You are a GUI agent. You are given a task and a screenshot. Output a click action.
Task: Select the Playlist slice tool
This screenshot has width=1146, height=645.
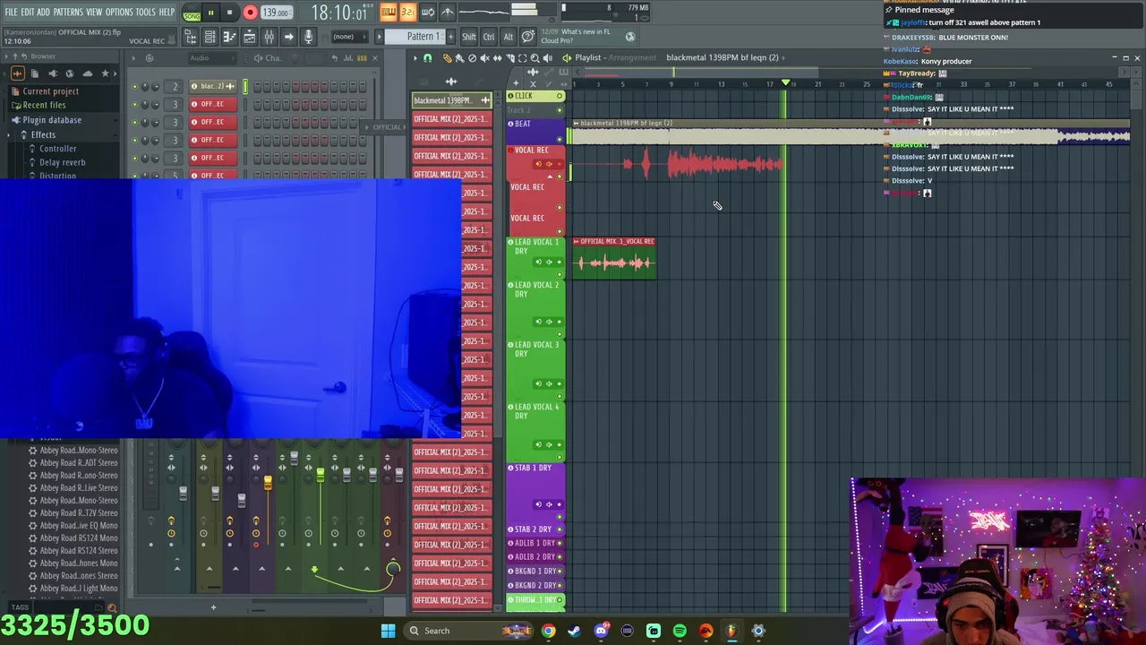coord(509,58)
